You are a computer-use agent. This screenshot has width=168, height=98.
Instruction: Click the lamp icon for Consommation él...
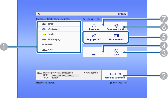click(x=116, y=26)
